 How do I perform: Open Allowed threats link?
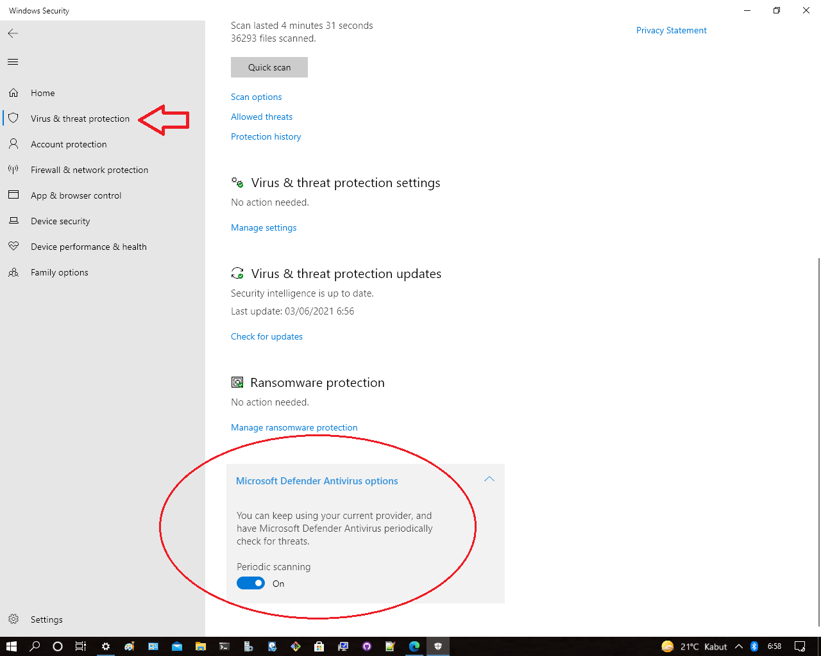tap(262, 117)
